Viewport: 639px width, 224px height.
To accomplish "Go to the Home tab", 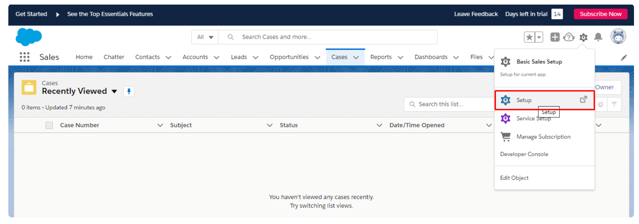I will 84,57.
